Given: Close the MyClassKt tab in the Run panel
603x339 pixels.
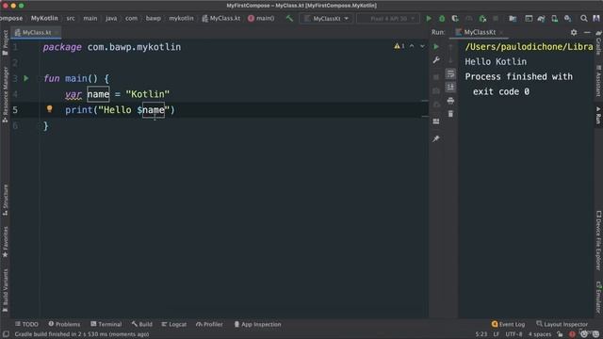Looking at the screenshot, I should coord(501,33).
